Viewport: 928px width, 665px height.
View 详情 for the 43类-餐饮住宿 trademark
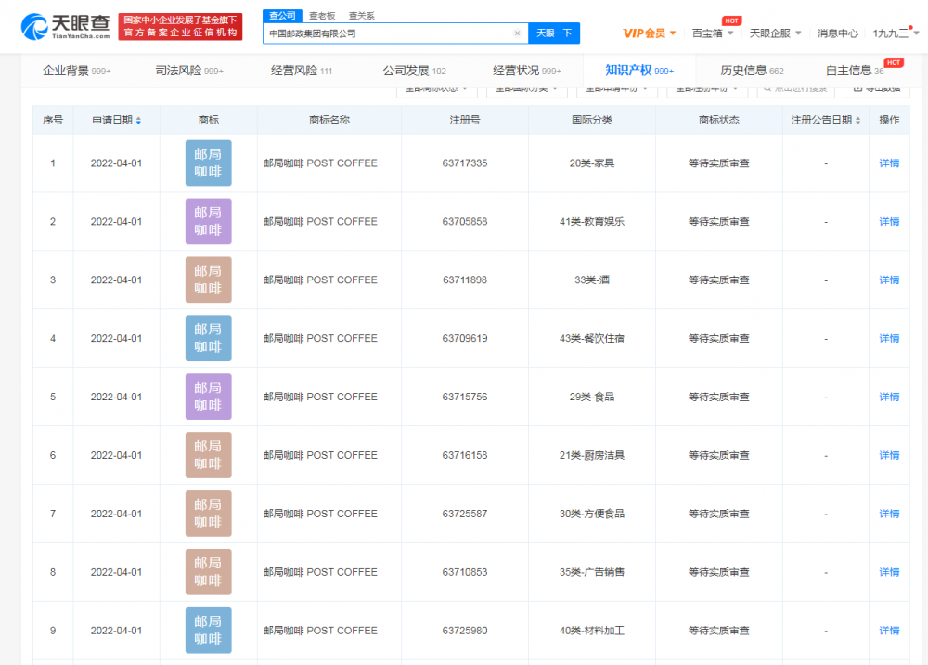click(x=889, y=339)
